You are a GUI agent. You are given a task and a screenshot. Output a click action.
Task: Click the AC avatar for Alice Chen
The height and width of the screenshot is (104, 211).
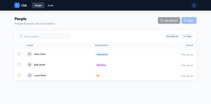[30, 54]
